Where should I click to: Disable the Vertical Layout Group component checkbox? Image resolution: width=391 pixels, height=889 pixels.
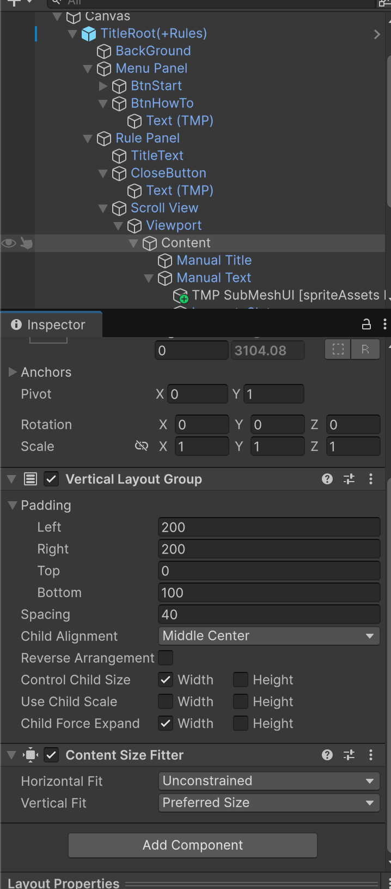coord(51,479)
